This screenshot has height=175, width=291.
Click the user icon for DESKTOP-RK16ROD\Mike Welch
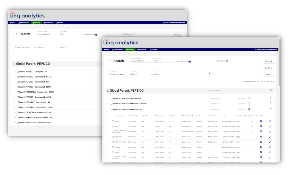pyautogui.click(x=255, y=49)
